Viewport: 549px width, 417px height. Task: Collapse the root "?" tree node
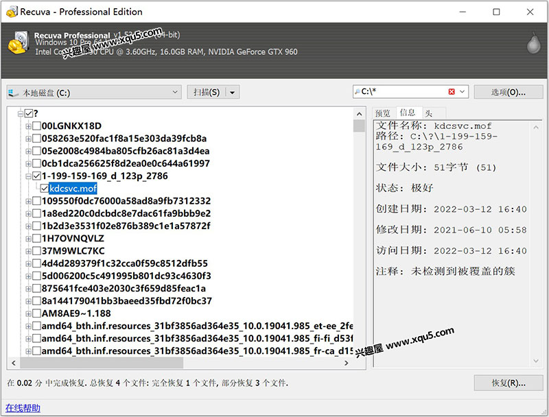(21, 113)
